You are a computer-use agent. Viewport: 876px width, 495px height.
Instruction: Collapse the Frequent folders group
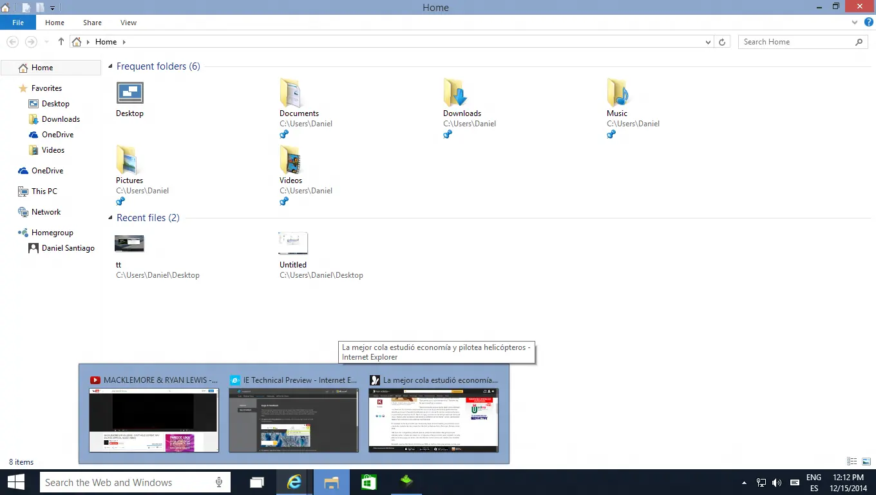pyautogui.click(x=110, y=66)
